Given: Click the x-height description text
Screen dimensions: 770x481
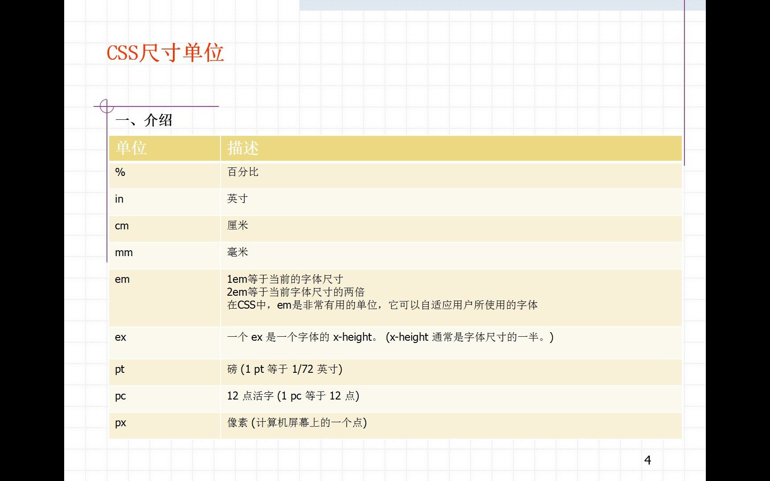Looking at the screenshot, I should coord(390,337).
